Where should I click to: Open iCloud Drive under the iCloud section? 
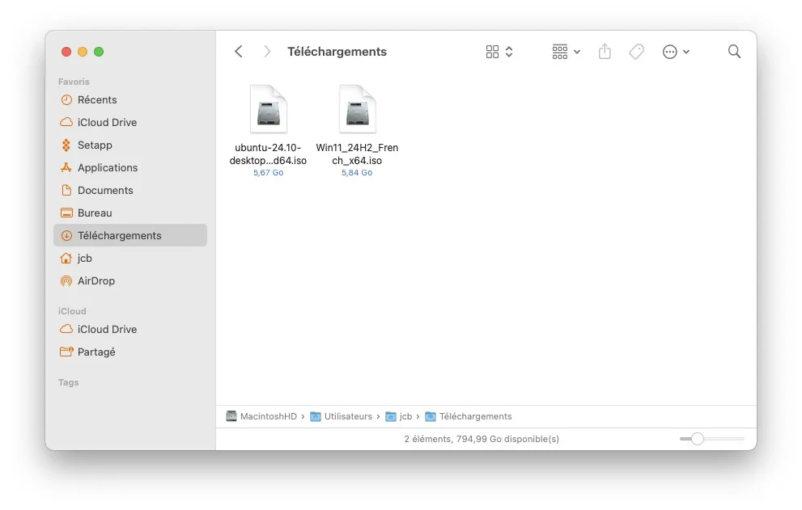point(105,329)
